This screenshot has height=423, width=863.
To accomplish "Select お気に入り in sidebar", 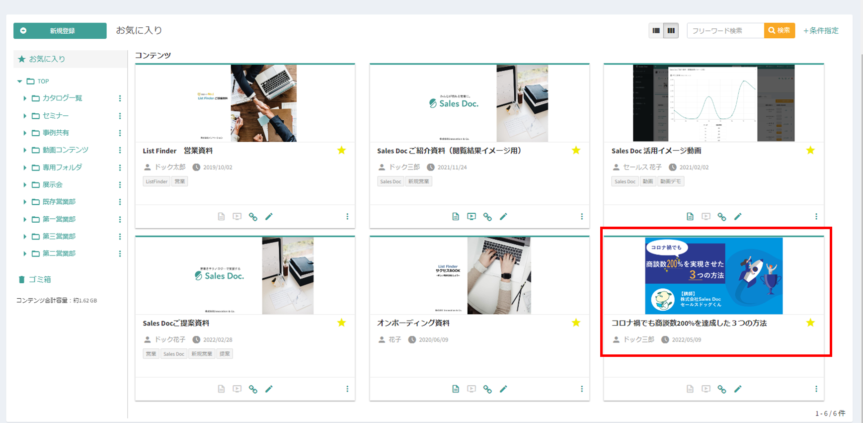I will [x=70, y=59].
